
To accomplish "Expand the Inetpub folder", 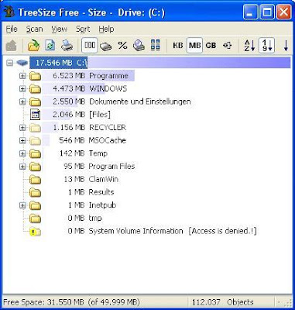I will (22, 205).
